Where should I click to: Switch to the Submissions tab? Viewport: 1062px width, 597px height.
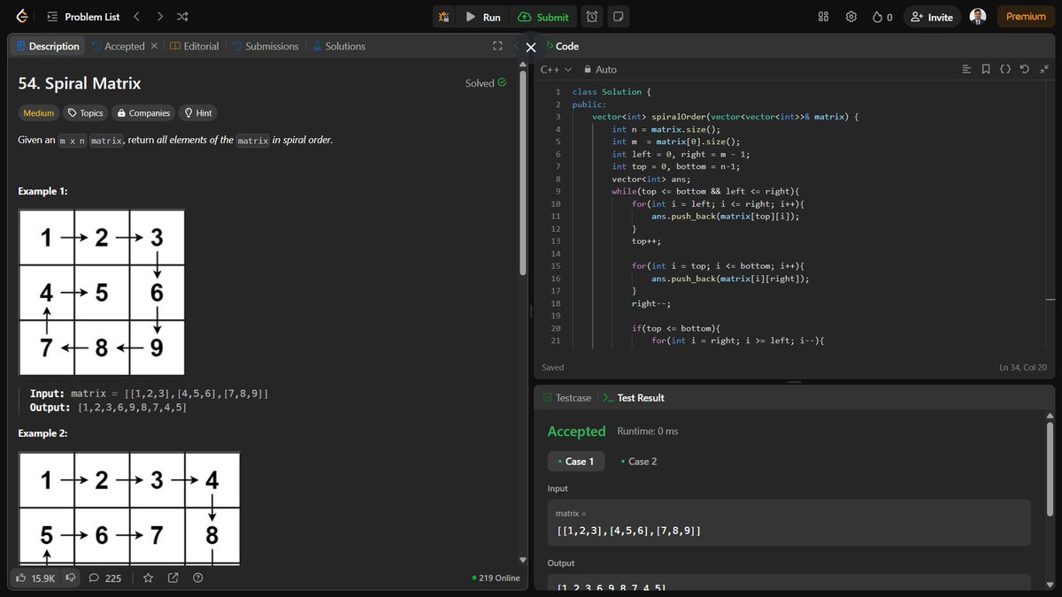(265, 46)
